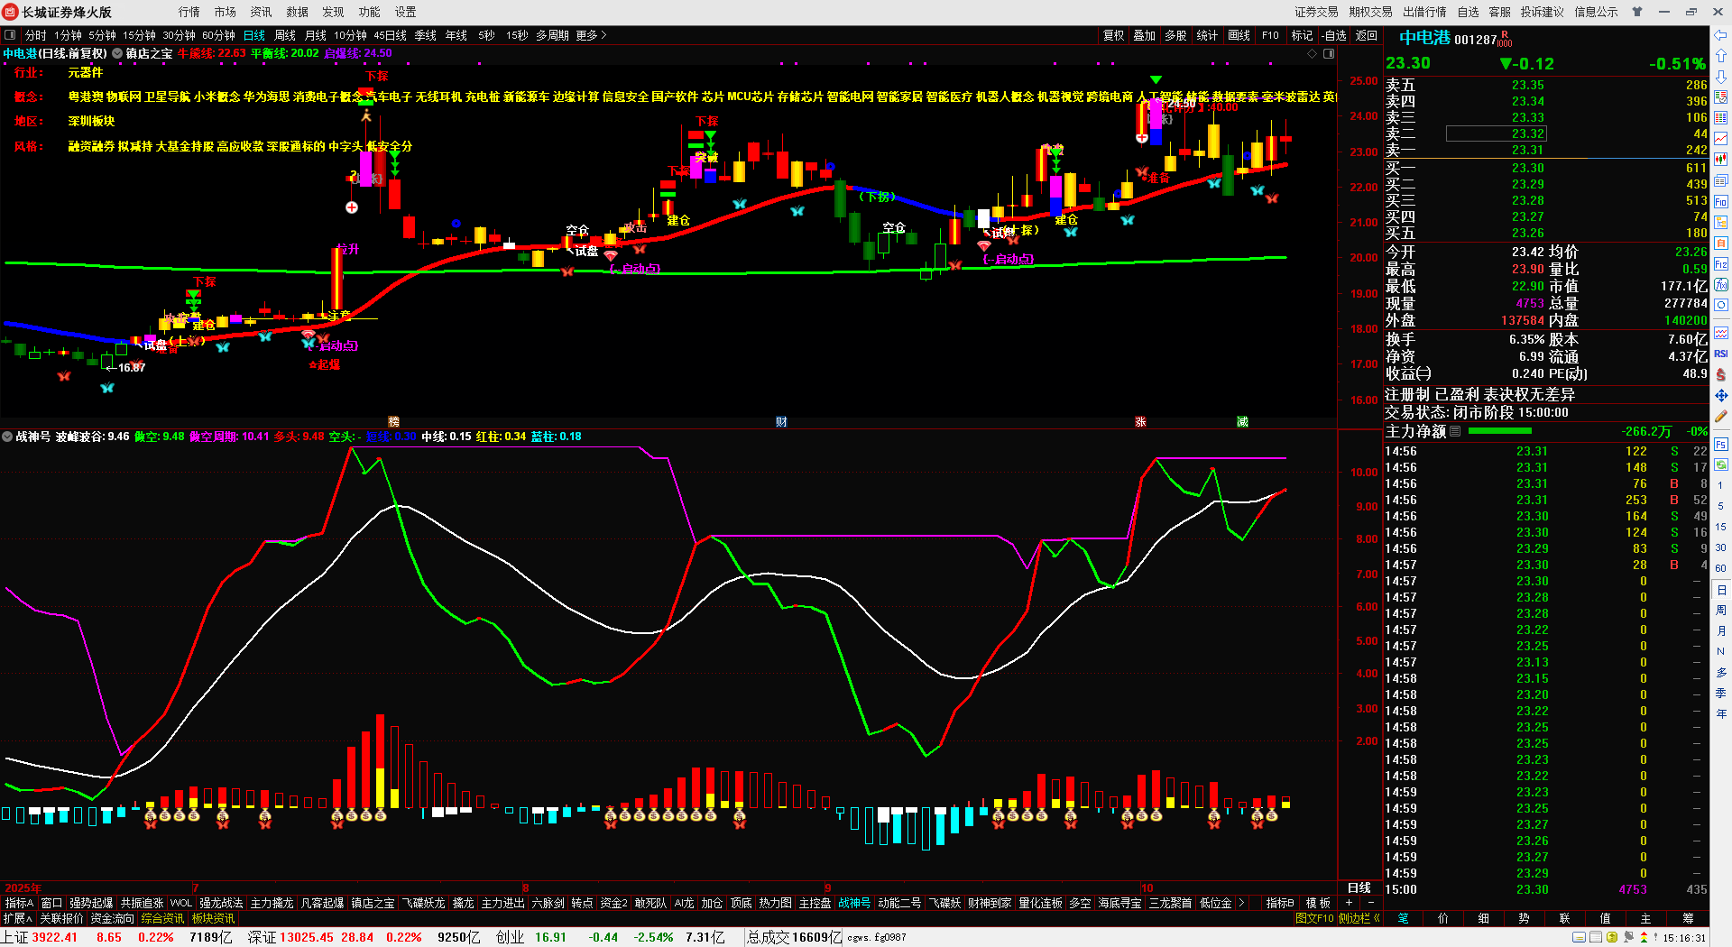The width and height of the screenshot is (1732, 947).
Task: Expand the 扩展 panel arrow
Action: click(x=18, y=918)
